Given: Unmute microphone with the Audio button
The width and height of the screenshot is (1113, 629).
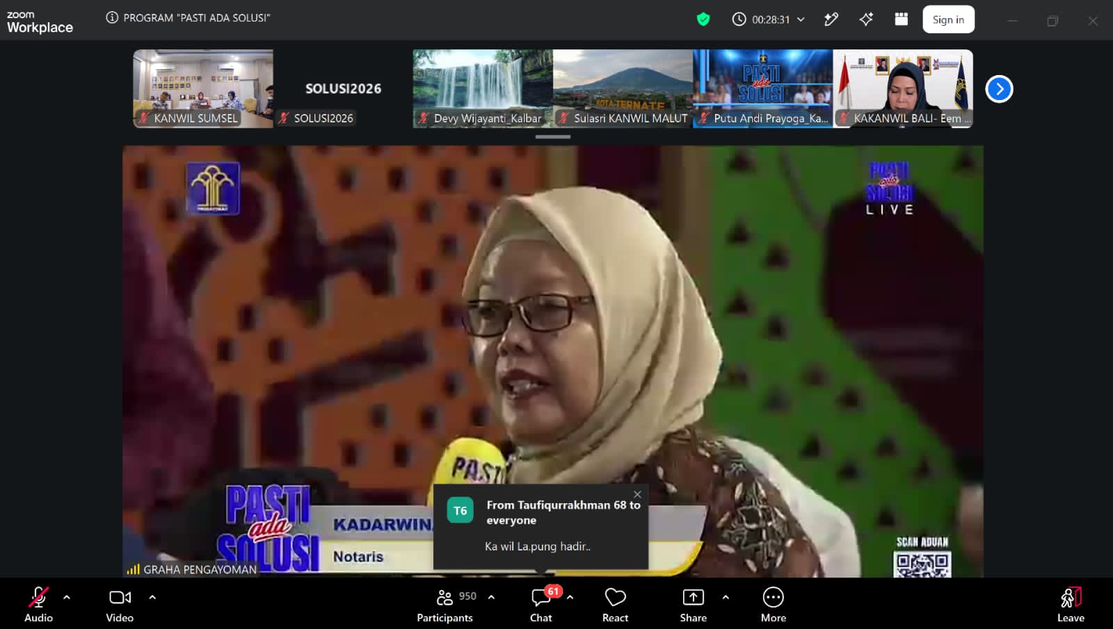Looking at the screenshot, I should pos(38,605).
